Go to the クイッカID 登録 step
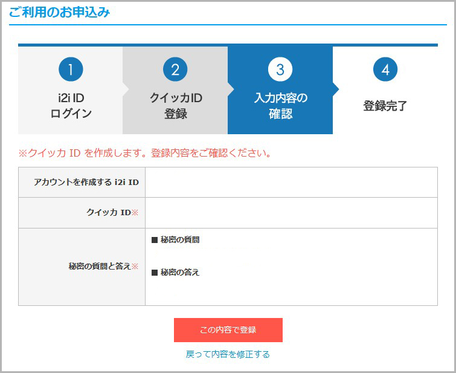The width and height of the screenshot is (456, 373). (175, 106)
